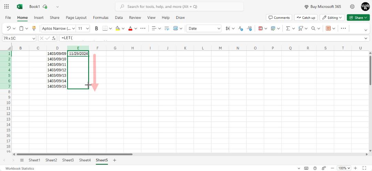Click the currency accounting format icon
The height and width of the screenshot is (171, 372).
228,28
